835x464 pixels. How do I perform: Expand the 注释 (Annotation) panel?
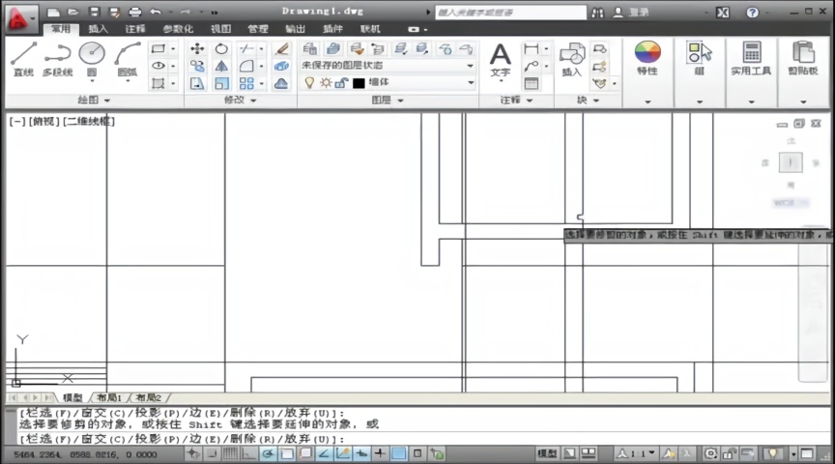pos(516,101)
